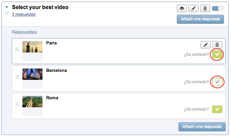The height and width of the screenshot is (137, 231).
Task: Mark Barcelona as correct answer
Action: point(217,82)
